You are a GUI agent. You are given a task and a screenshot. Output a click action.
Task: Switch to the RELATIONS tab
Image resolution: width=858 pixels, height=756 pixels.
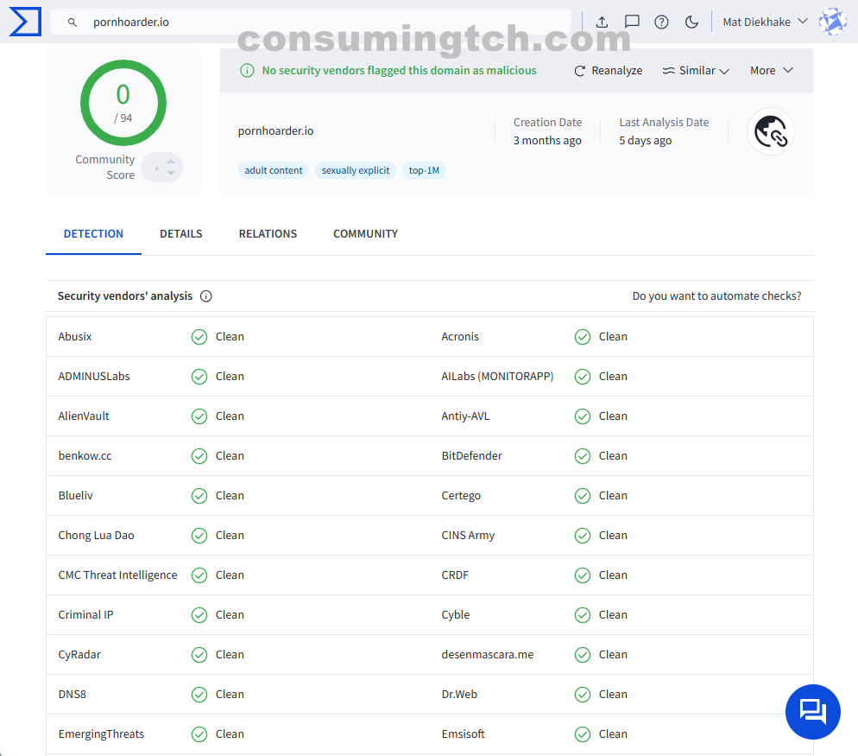click(268, 234)
